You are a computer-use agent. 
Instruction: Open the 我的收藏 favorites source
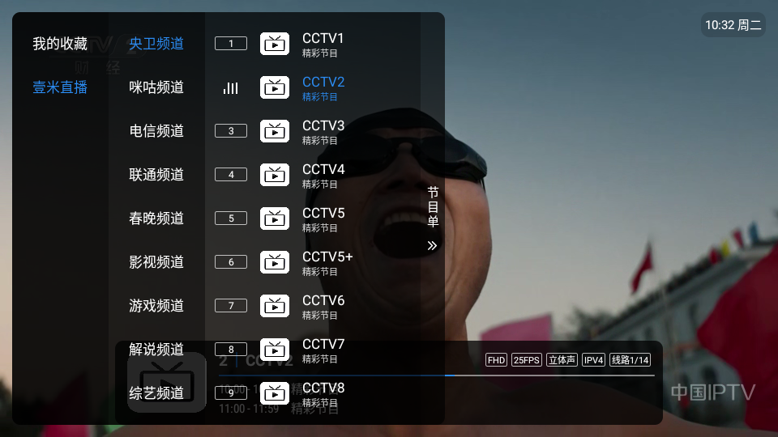[x=60, y=44]
